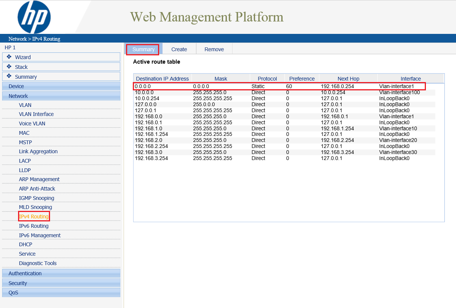Collapse the Network section
The image size is (456, 308).
[61, 96]
